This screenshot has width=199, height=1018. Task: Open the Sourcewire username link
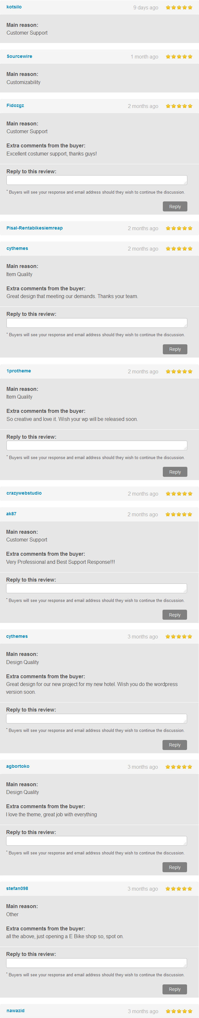(19, 57)
